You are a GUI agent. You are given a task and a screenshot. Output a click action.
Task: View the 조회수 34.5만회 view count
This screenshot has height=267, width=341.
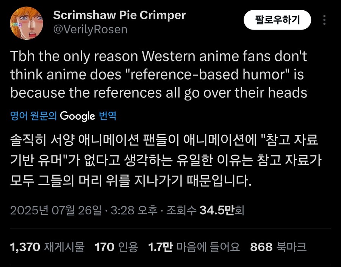205,210
